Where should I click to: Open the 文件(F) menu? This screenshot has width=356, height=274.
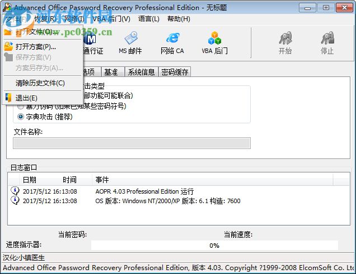(x=17, y=19)
